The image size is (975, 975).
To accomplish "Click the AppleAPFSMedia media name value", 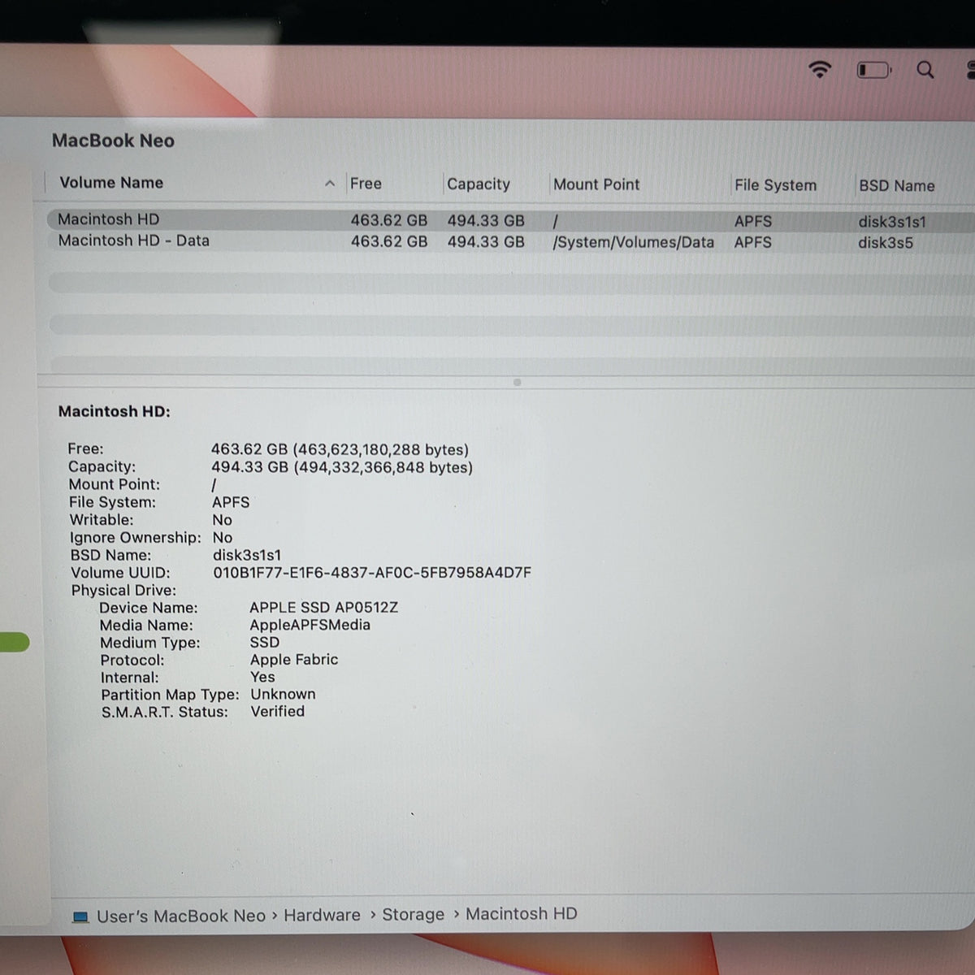I will pyautogui.click(x=310, y=625).
